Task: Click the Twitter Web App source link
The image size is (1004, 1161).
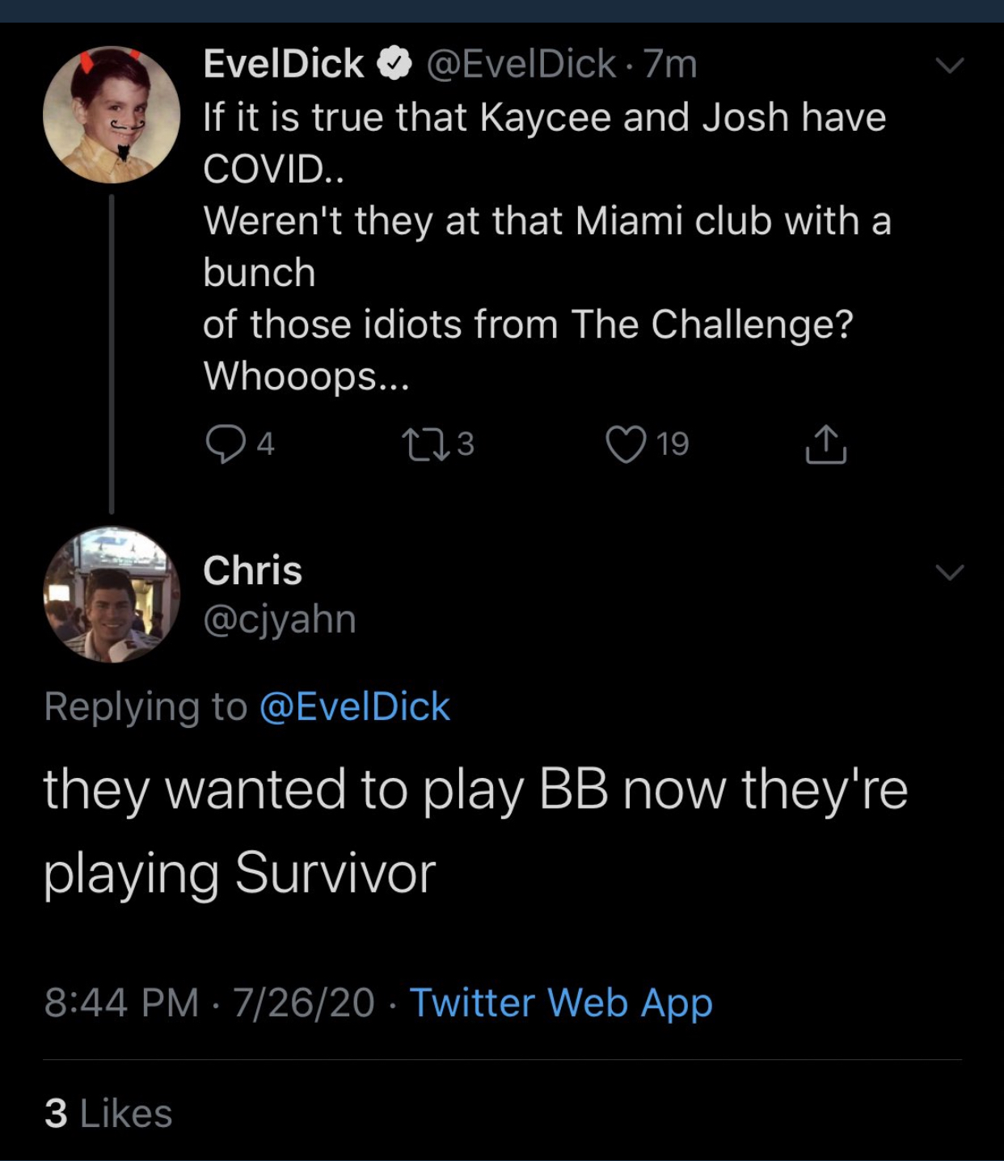Action: click(x=561, y=1003)
